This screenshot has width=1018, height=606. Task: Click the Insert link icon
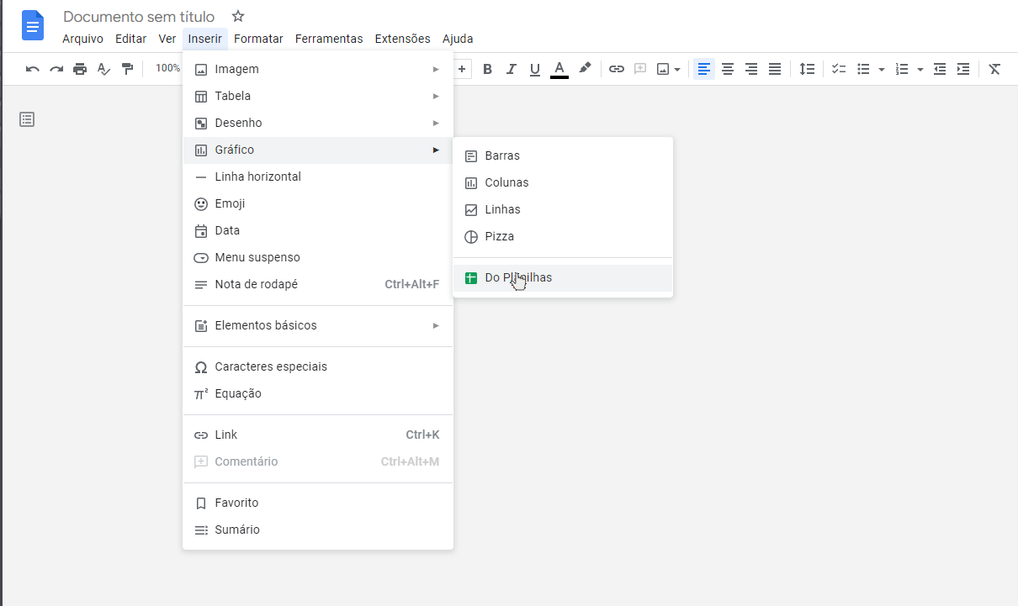tap(617, 69)
